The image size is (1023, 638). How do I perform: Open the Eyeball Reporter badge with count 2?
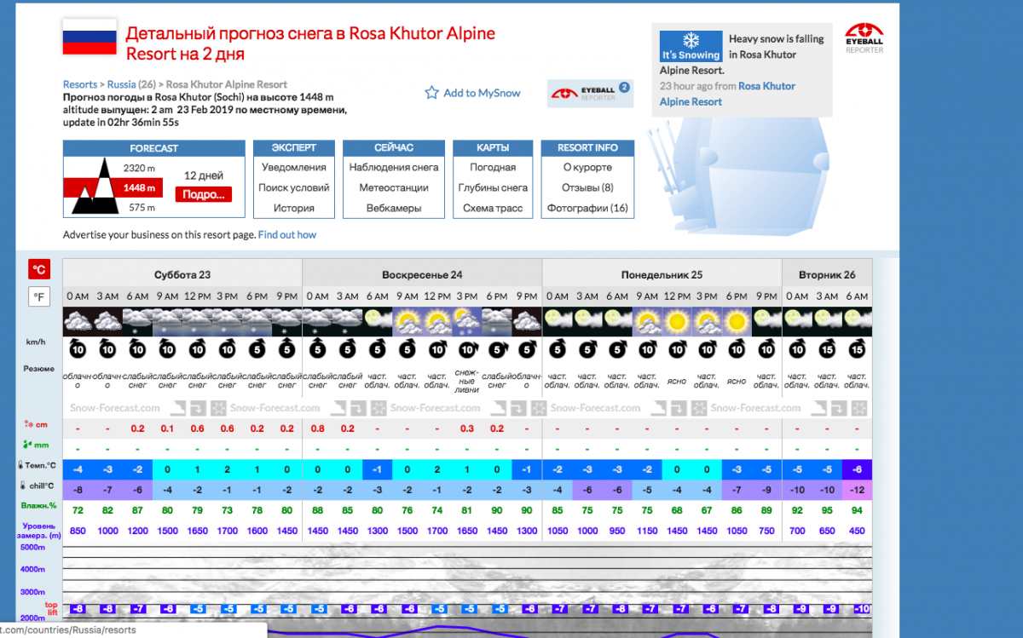[x=590, y=93]
